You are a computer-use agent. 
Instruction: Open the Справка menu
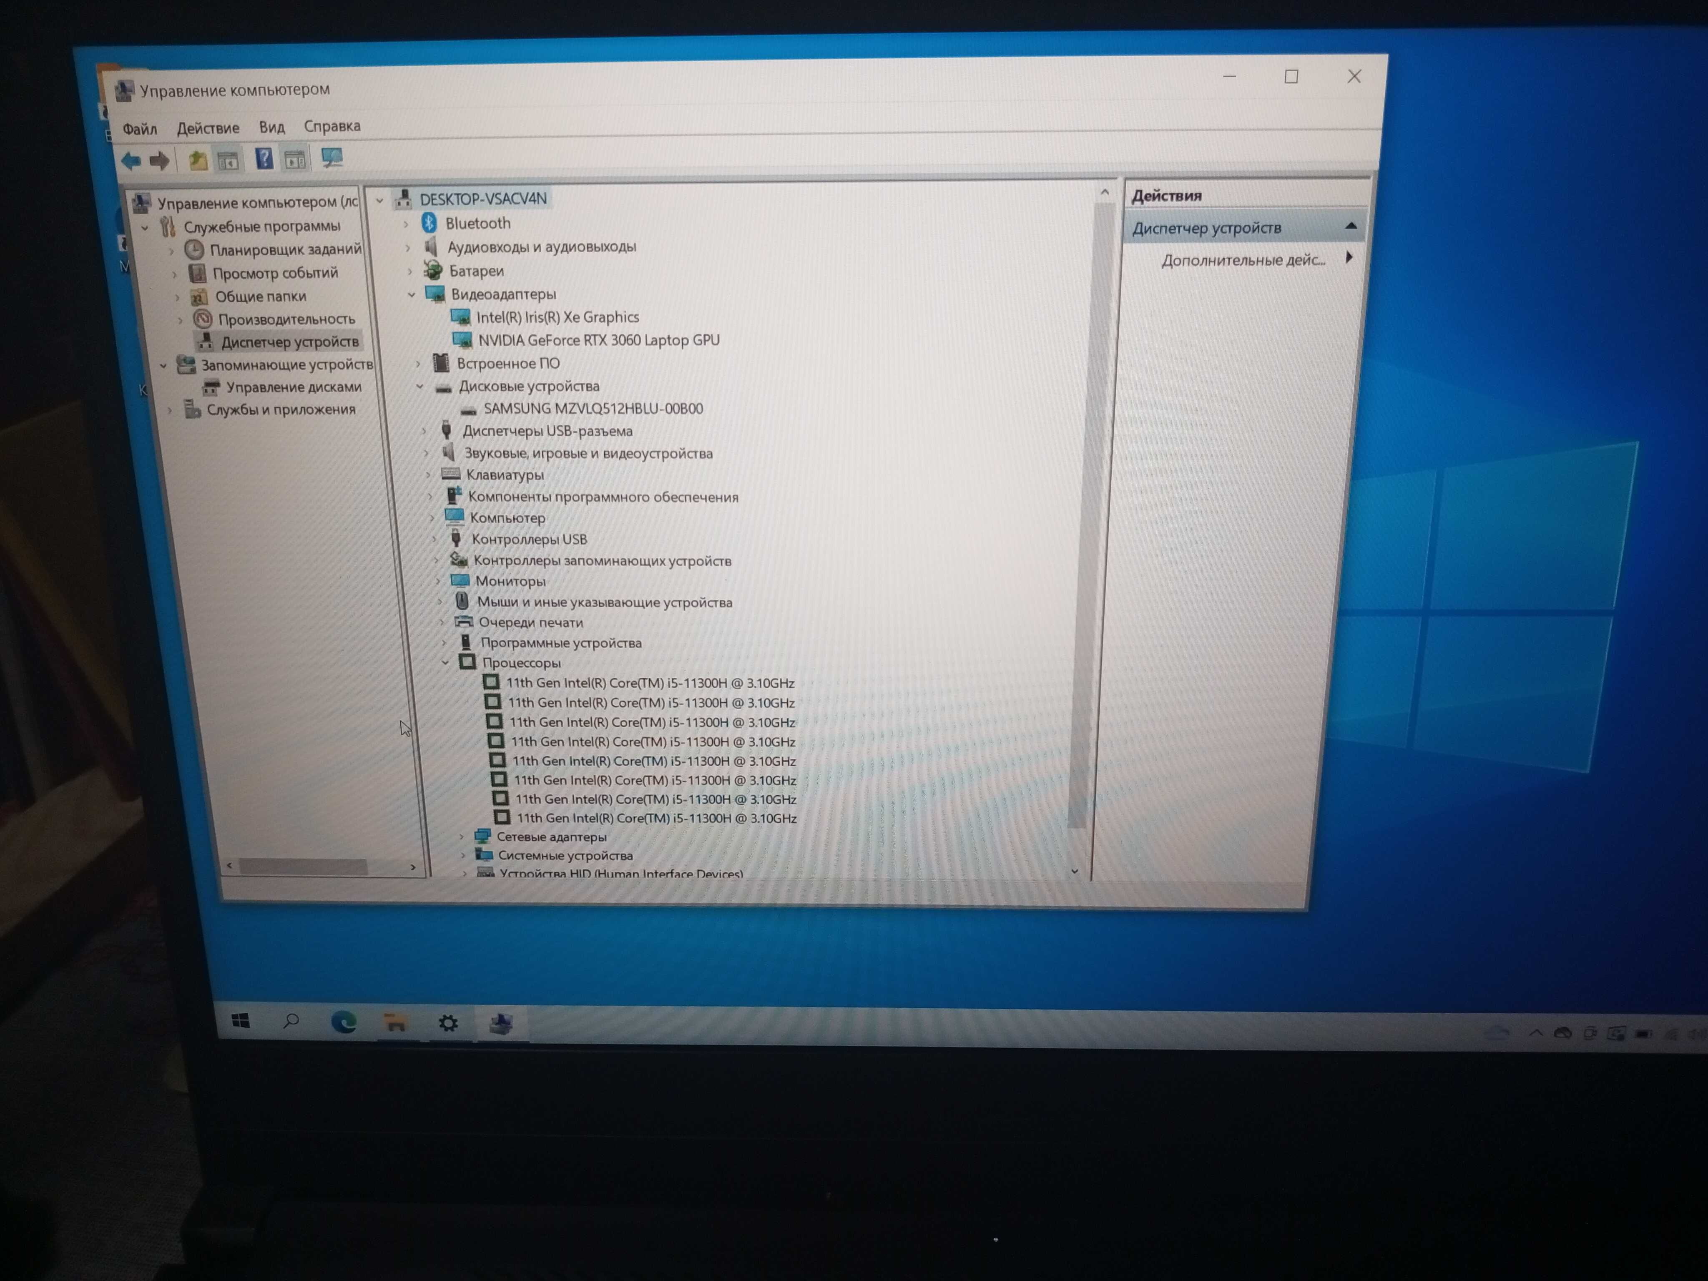pos(332,126)
